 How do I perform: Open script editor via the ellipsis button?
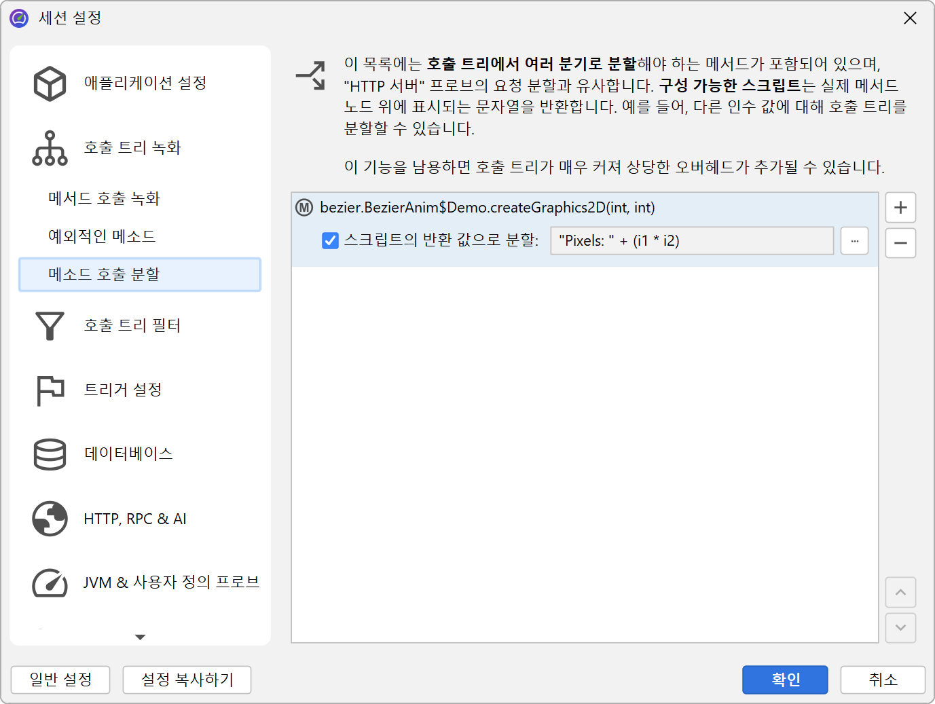pyautogui.click(x=854, y=241)
